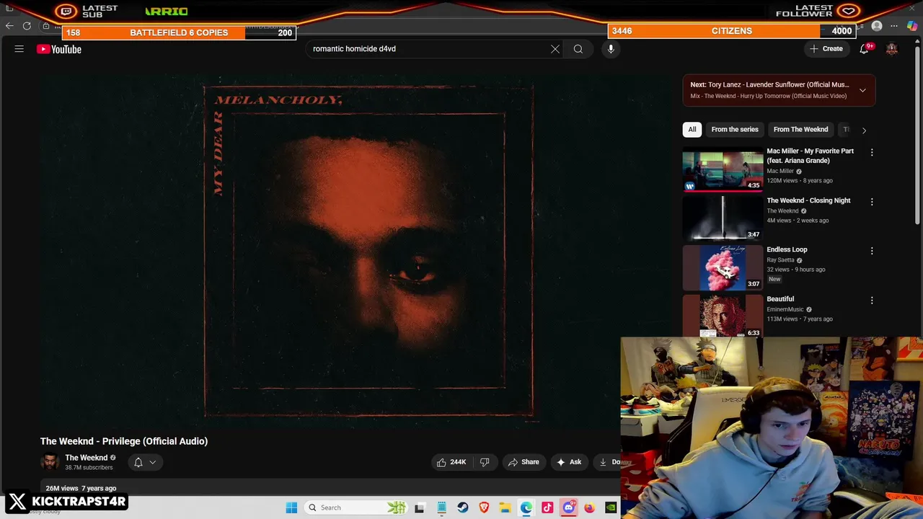
Task: Open Firefox from the taskbar
Action: click(x=590, y=507)
